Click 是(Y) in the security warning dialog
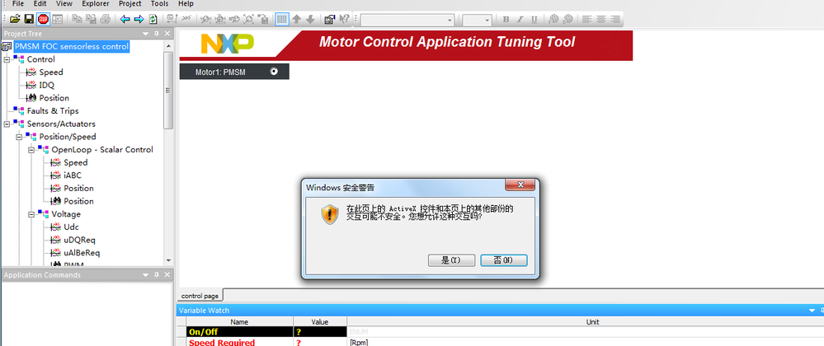 point(451,260)
